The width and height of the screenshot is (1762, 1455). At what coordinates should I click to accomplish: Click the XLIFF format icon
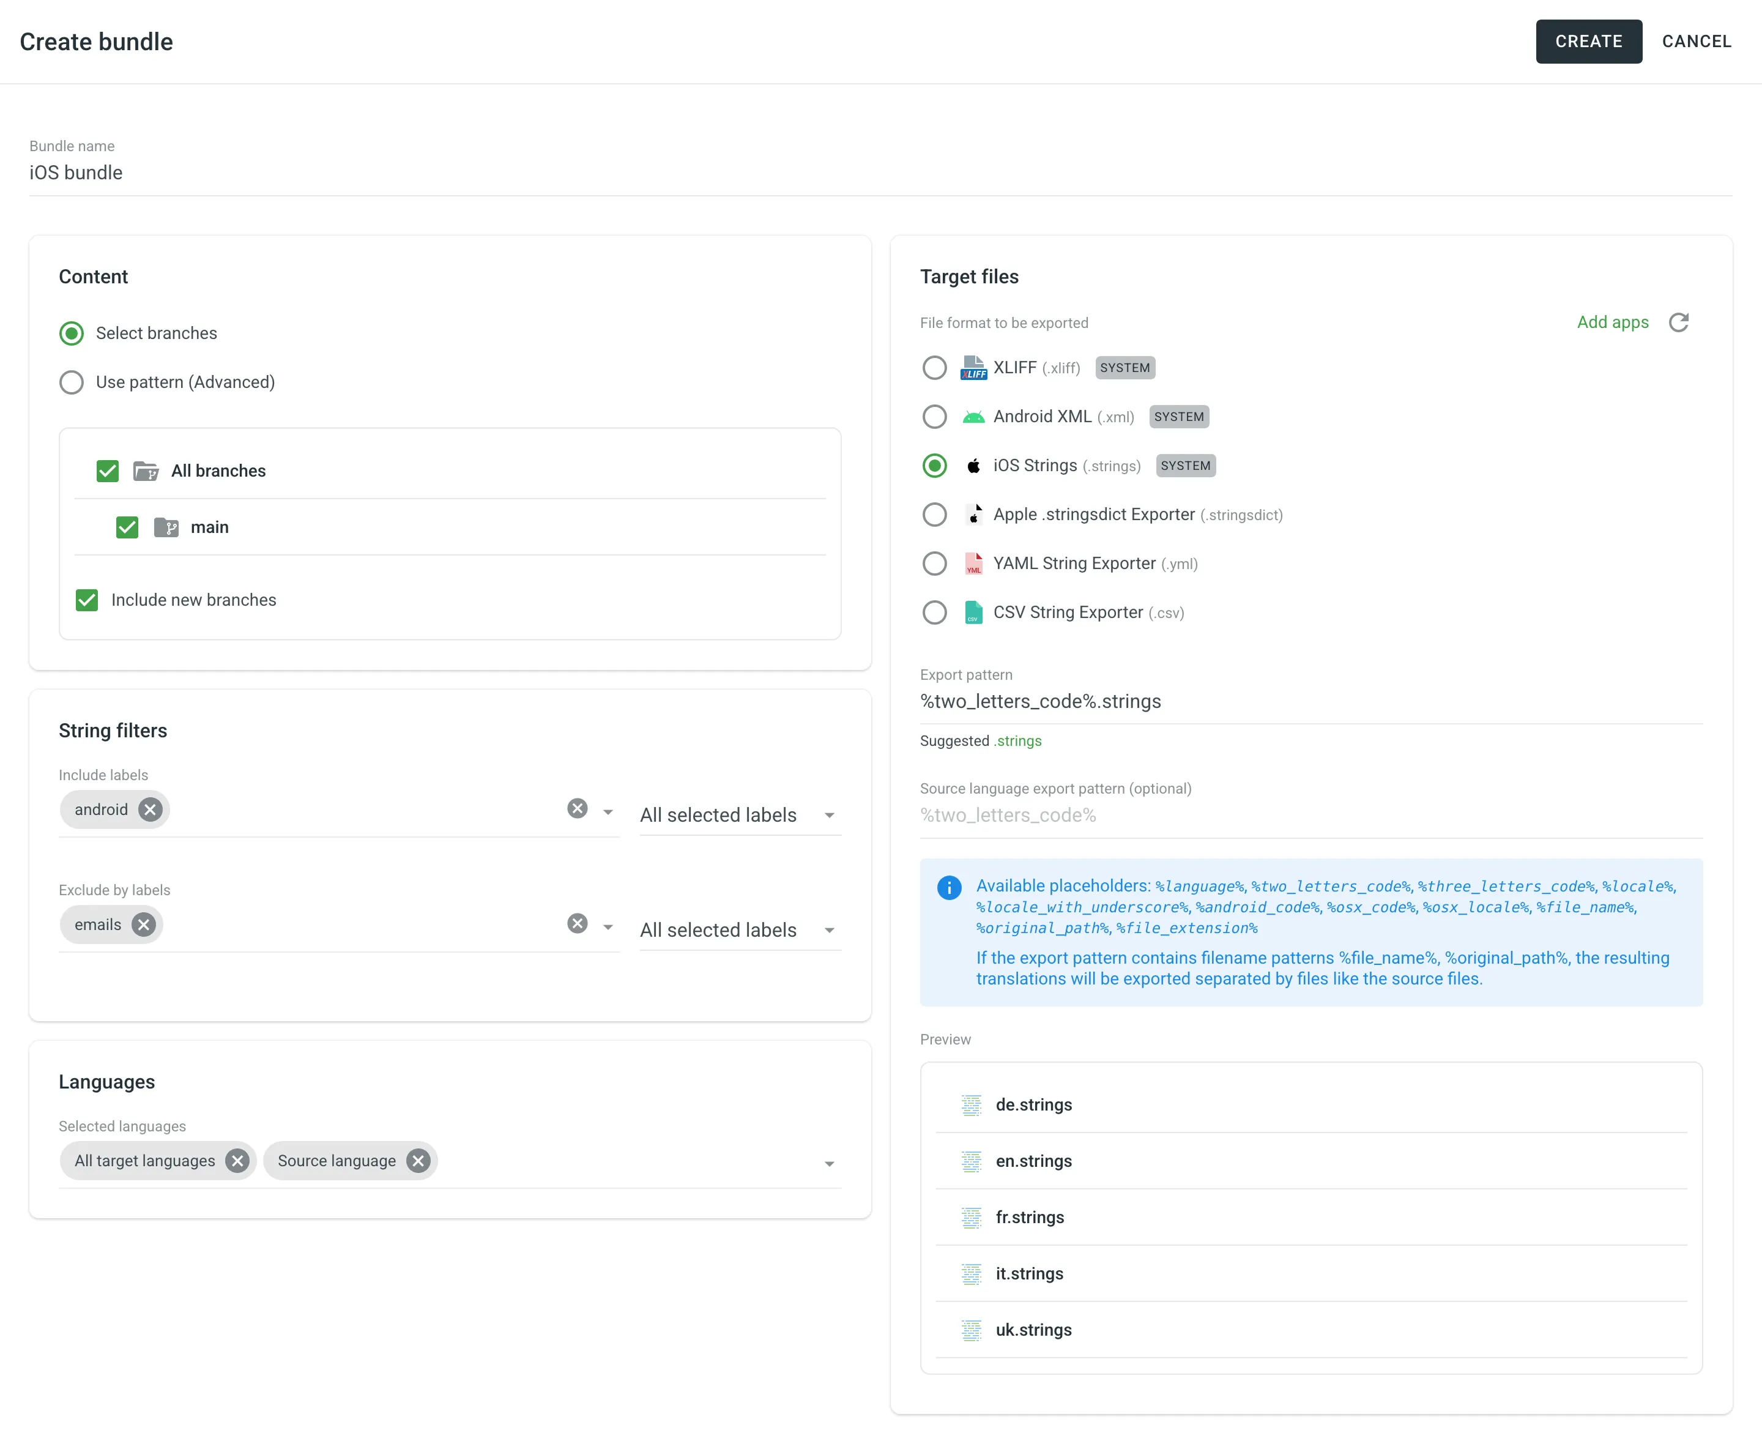point(973,368)
